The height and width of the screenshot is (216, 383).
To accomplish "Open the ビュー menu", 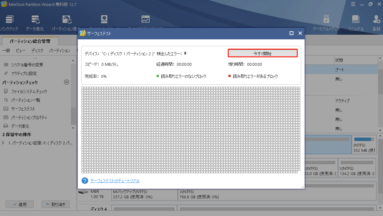I will click(x=21, y=51).
